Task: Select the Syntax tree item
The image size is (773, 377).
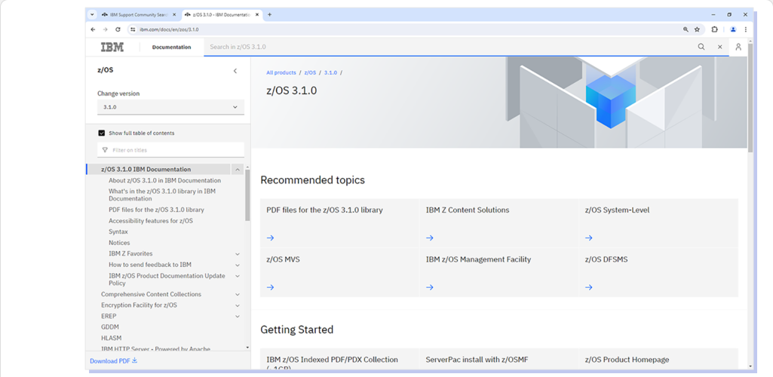Action: pyautogui.click(x=118, y=231)
